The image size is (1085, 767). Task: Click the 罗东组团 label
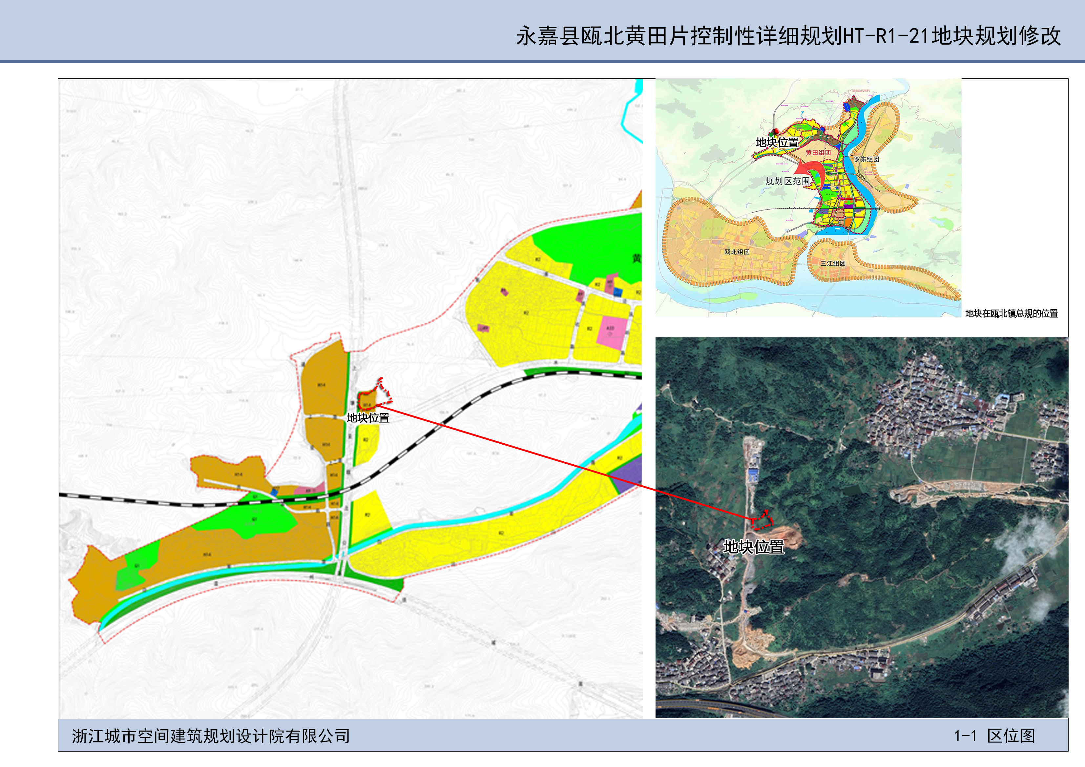click(867, 159)
